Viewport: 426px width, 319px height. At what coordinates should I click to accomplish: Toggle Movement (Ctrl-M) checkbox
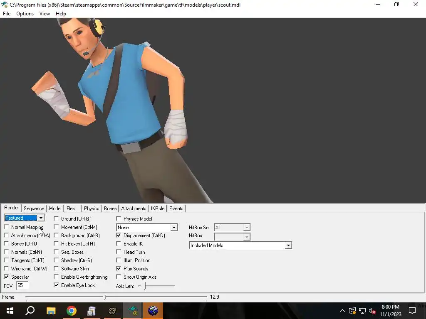[56, 227]
